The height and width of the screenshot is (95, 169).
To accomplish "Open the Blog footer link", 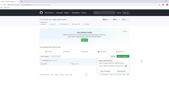I will [x=124, y=75].
